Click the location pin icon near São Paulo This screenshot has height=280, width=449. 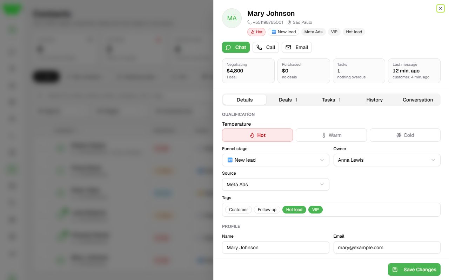tap(289, 22)
